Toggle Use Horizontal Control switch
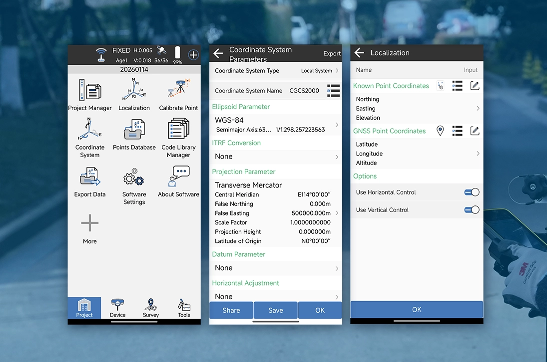 [472, 192]
